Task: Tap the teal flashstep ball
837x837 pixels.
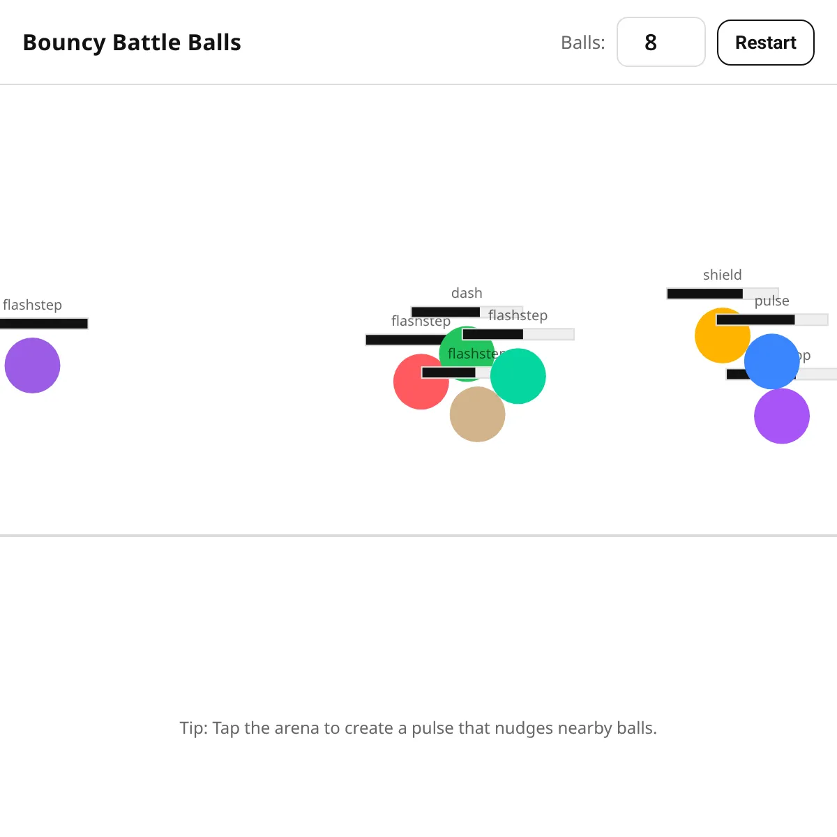Action: click(x=518, y=377)
